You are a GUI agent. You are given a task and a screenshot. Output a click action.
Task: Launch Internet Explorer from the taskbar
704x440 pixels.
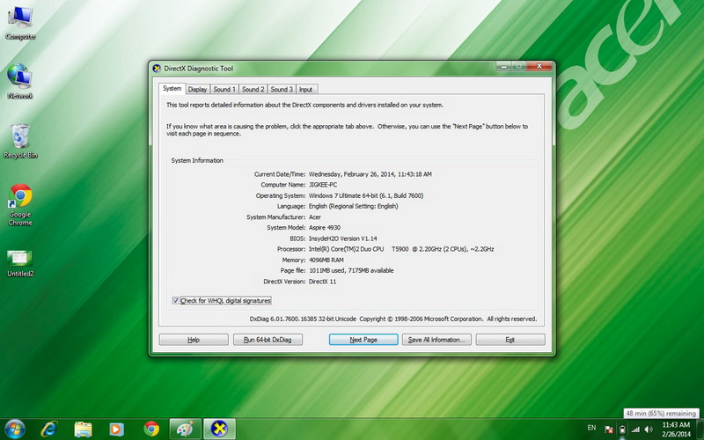[49, 429]
